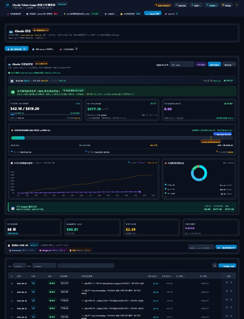Click the calendar icon in today's Claude status banner
Viewport: 244px width, 319px height.
point(13,208)
